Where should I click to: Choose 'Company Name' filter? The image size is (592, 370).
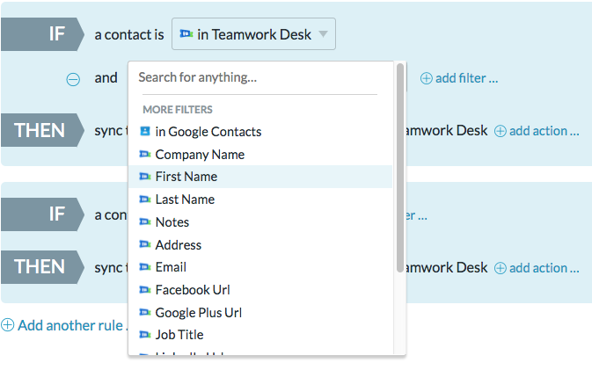pyautogui.click(x=260, y=155)
